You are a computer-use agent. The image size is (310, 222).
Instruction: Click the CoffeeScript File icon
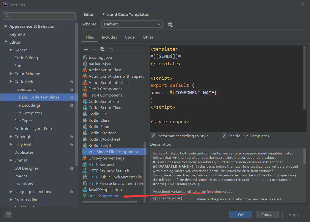pos(85,102)
